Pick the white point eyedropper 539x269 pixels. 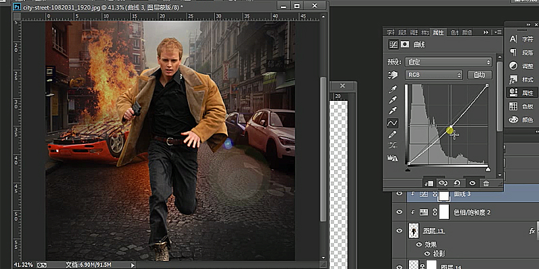click(x=393, y=111)
